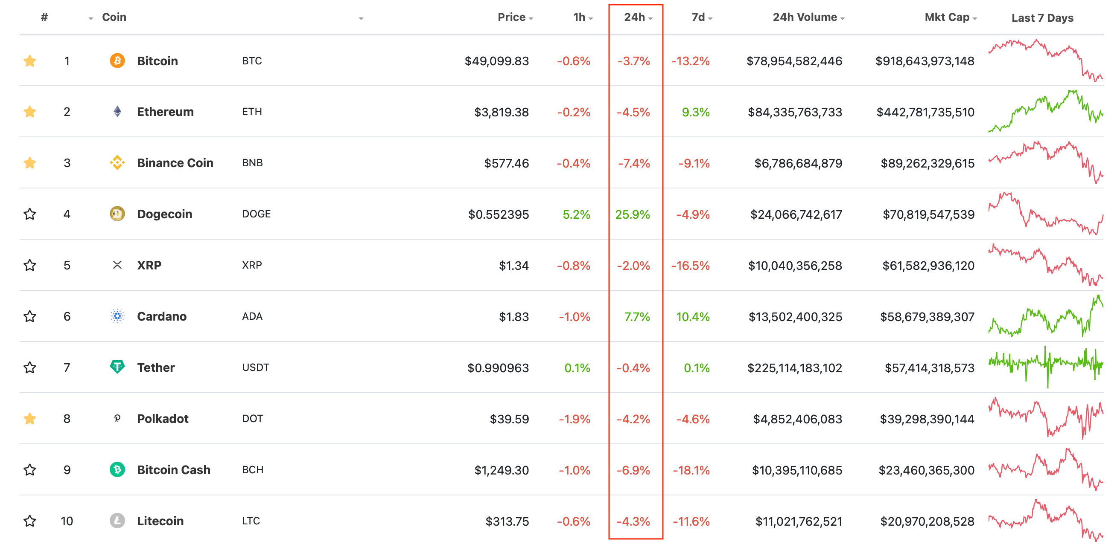Sort by rank number column
Screen dimensions: 1120x544
44,17
